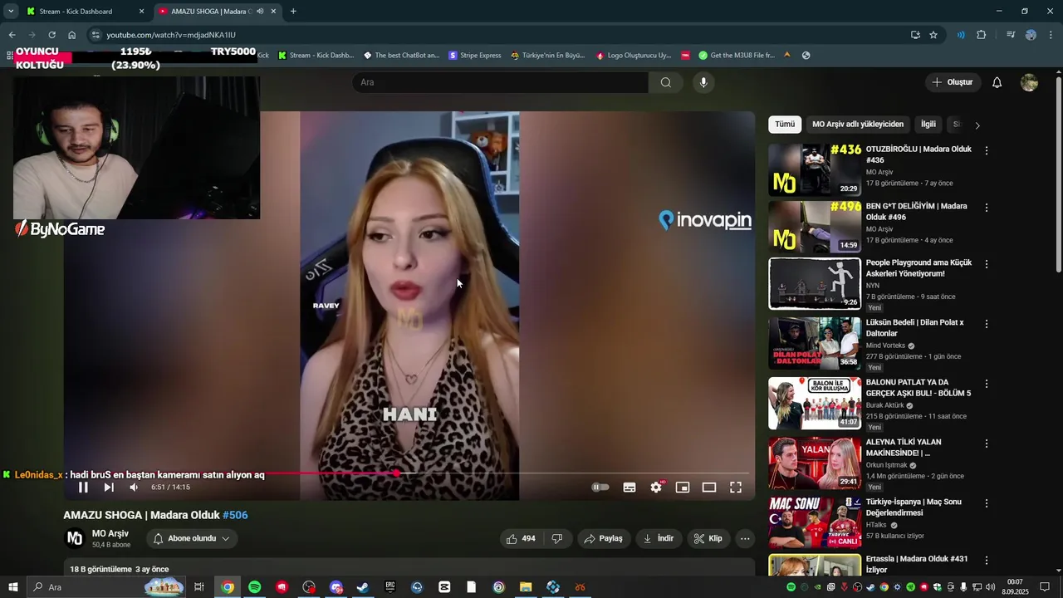Open options for OTUZBİROĞLU #436 video
Viewport: 1063px width, 598px height.
[x=987, y=151]
